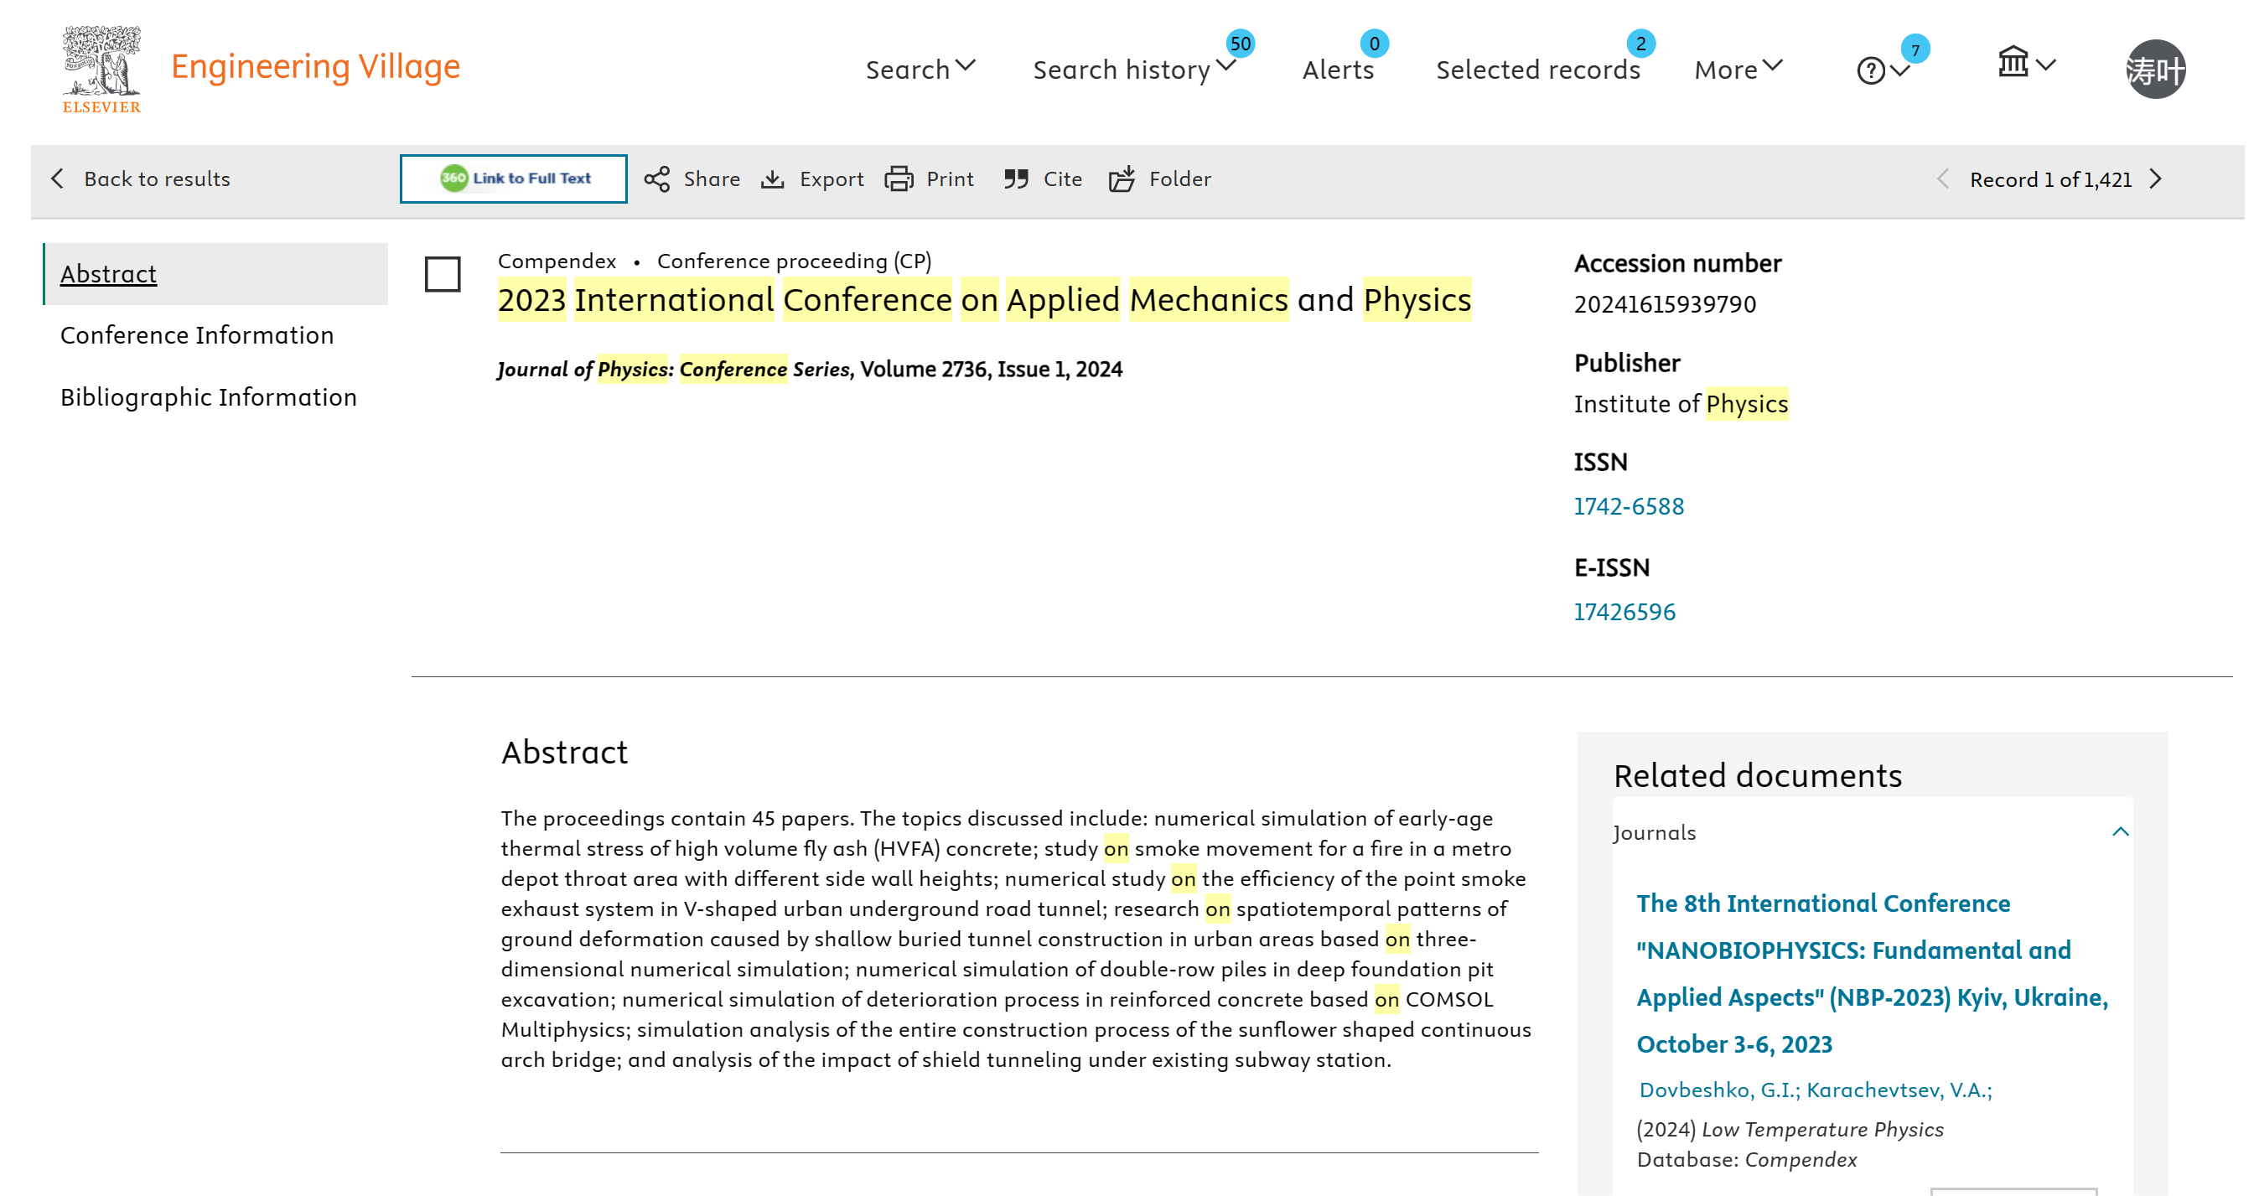The height and width of the screenshot is (1196, 2254).
Task: Click the Link to Full Text button
Action: coord(514,179)
